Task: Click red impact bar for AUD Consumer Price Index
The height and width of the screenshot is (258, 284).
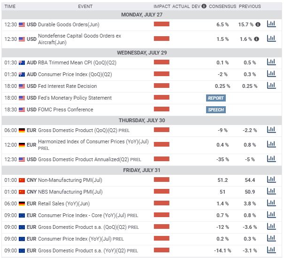Action: (161, 74)
